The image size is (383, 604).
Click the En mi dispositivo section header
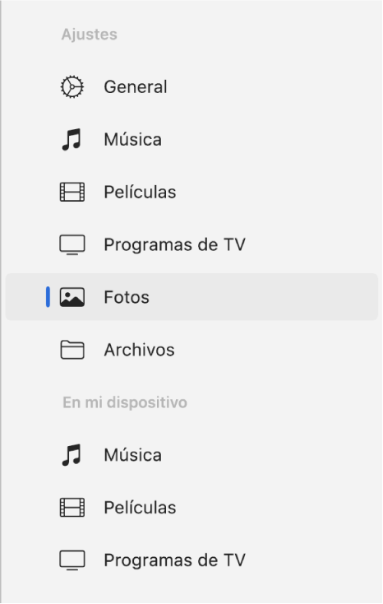pos(125,402)
